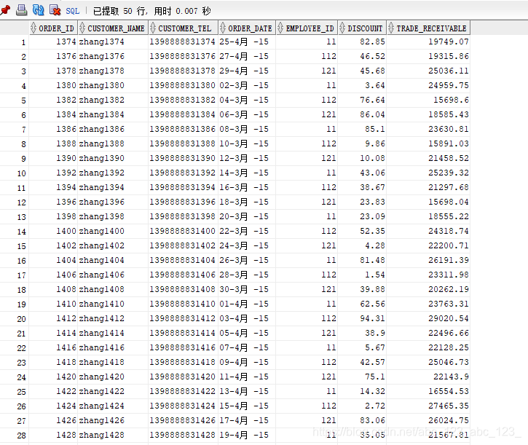
Task: Click the SQL link in toolbar
Action: [x=72, y=11]
